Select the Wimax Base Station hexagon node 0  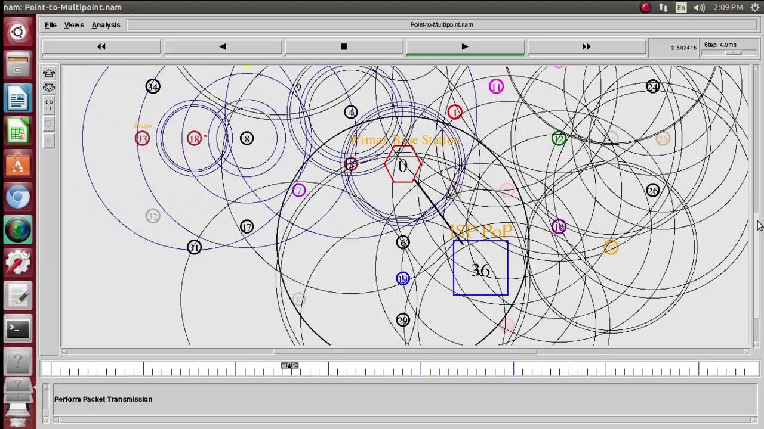tap(403, 166)
